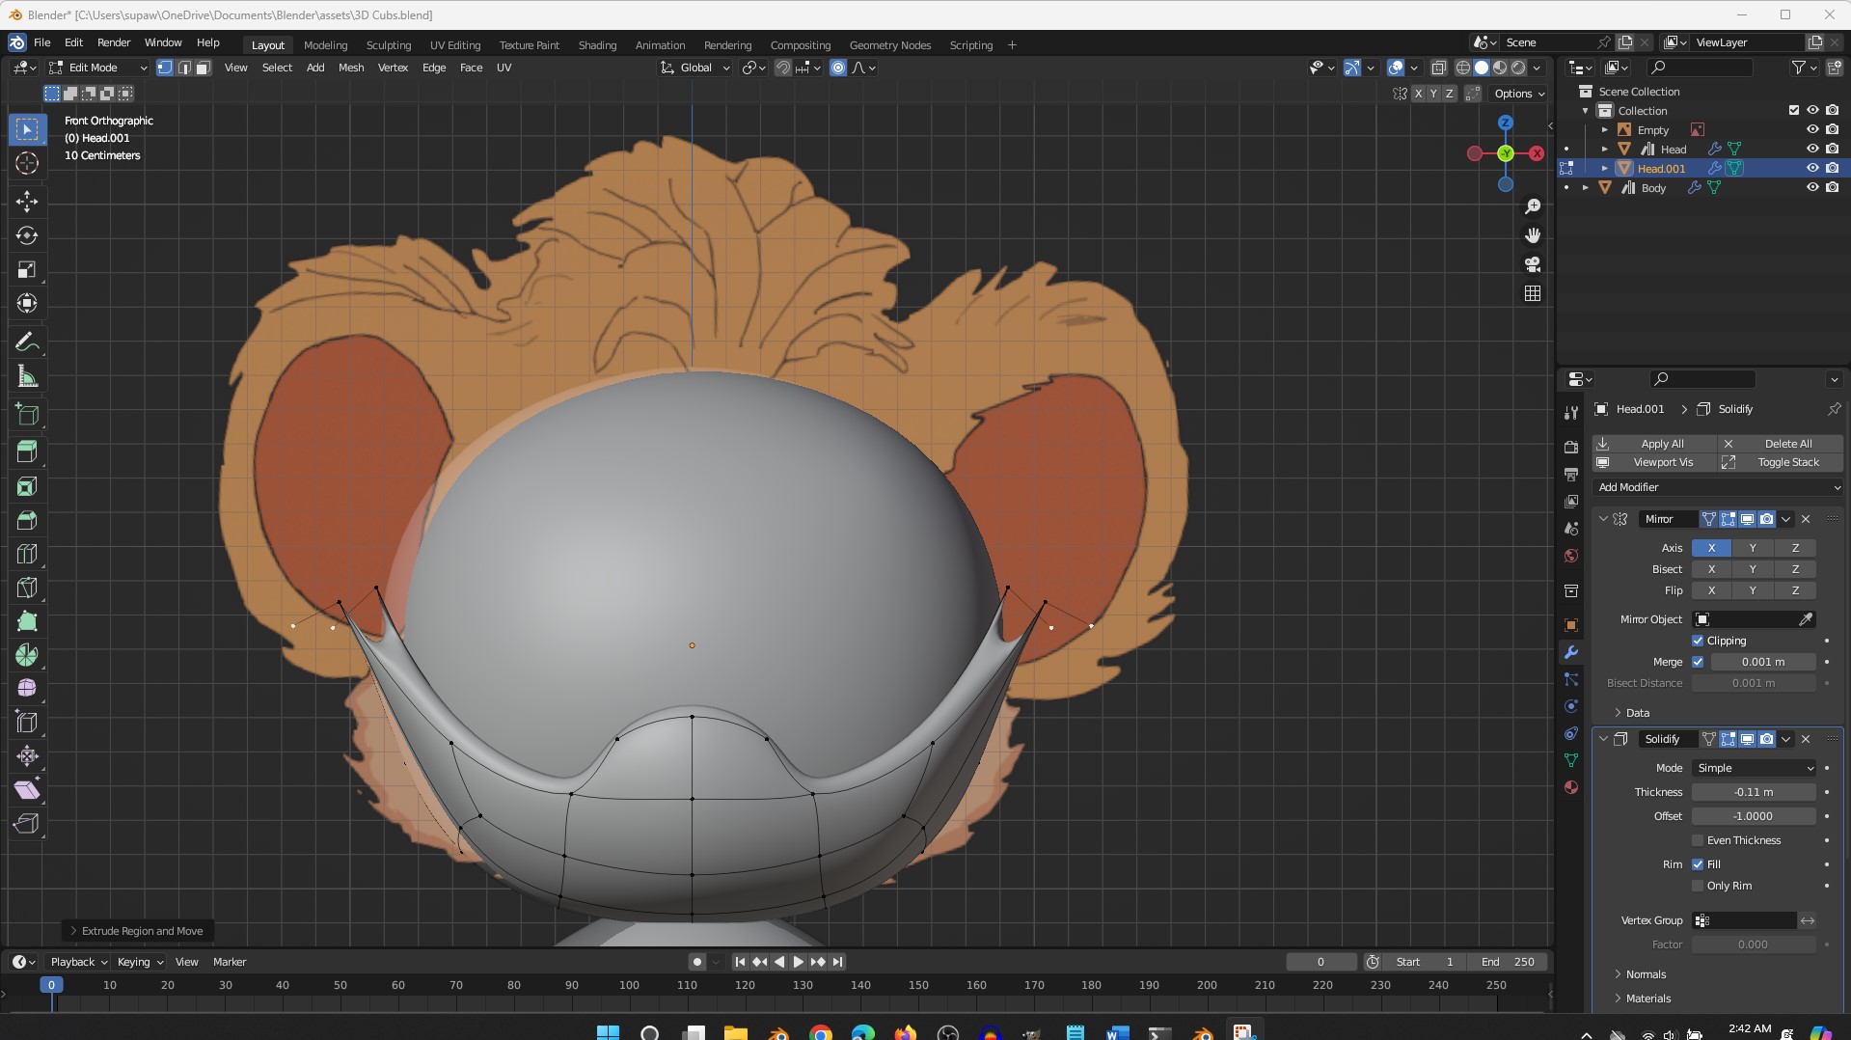The width and height of the screenshot is (1851, 1040).
Task: Click the Apply All button
Action: click(1654, 444)
